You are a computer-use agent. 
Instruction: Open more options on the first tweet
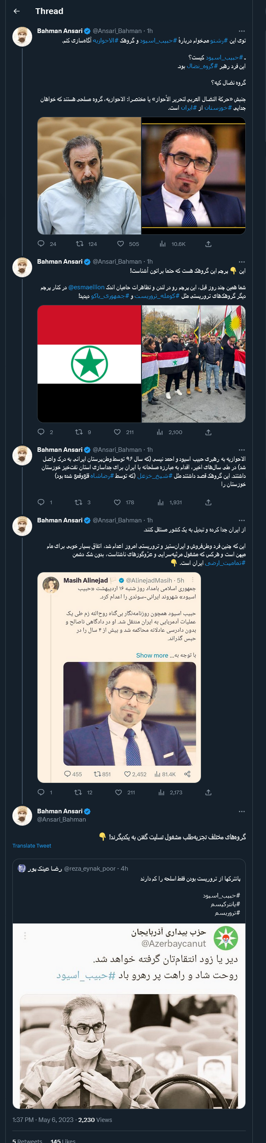[x=242, y=29]
